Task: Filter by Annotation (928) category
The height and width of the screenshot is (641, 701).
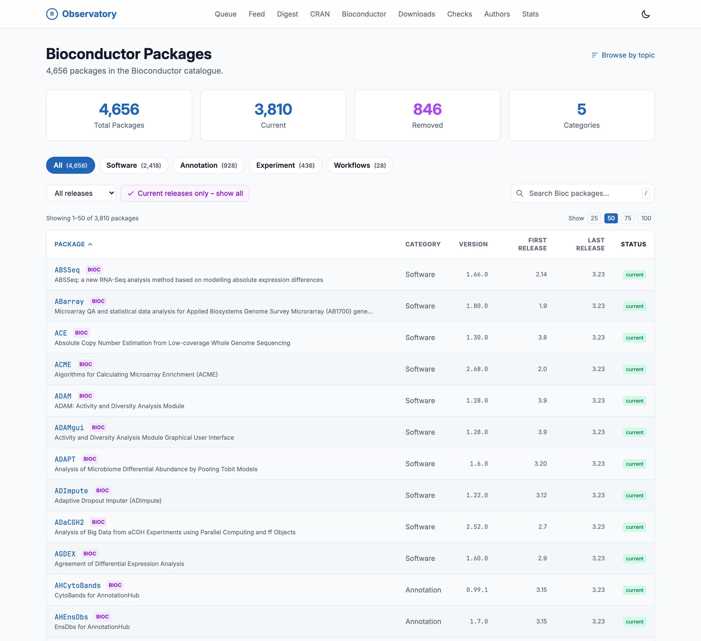Action: tap(209, 165)
